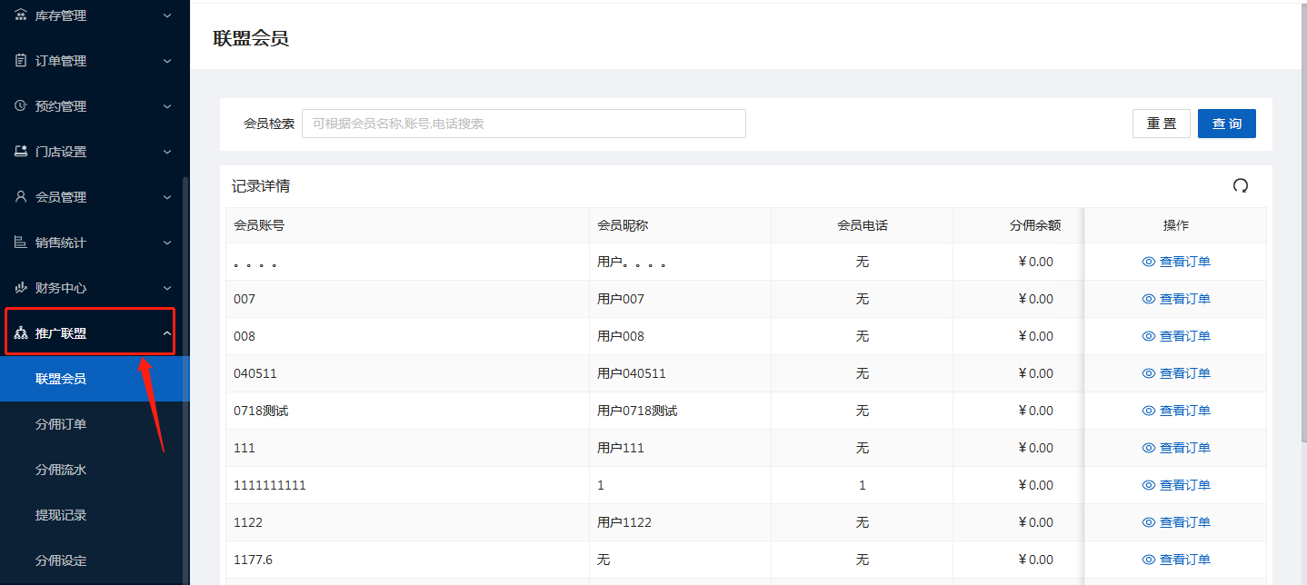Click the refresh icon in 记录详情 header
This screenshot has height=585, width=1307.
(1240, 185)
